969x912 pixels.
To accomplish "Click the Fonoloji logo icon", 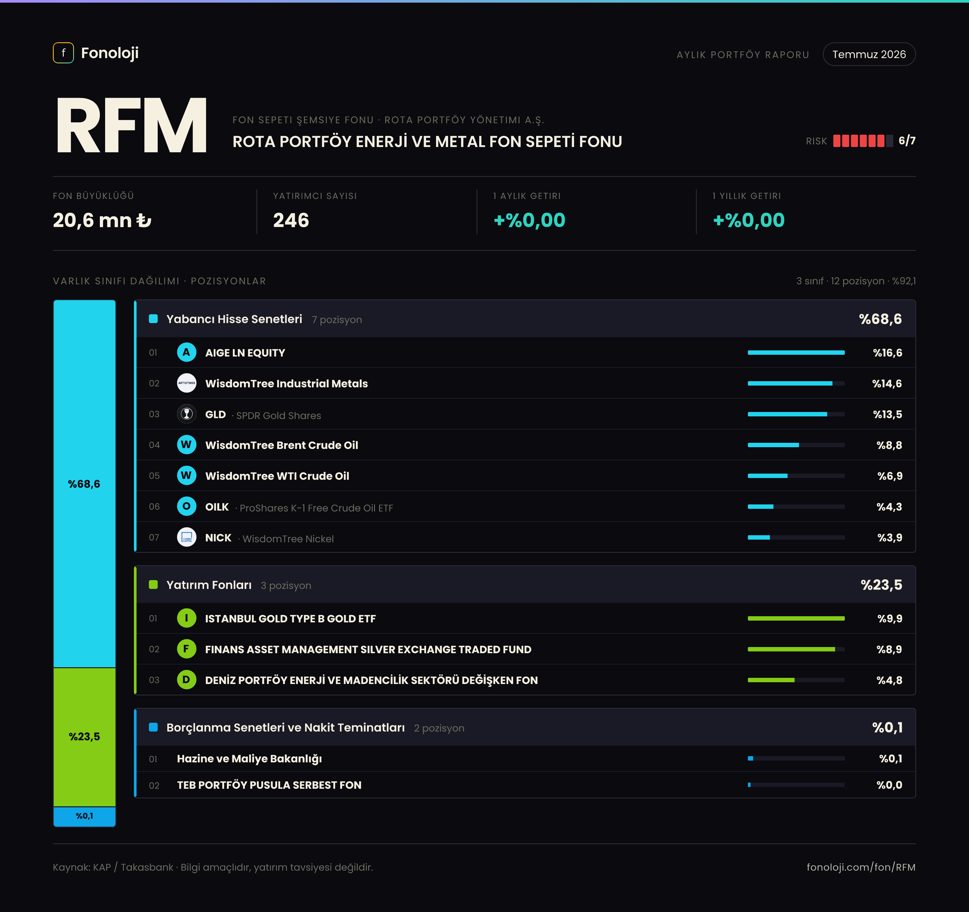I will coord(63,53).
